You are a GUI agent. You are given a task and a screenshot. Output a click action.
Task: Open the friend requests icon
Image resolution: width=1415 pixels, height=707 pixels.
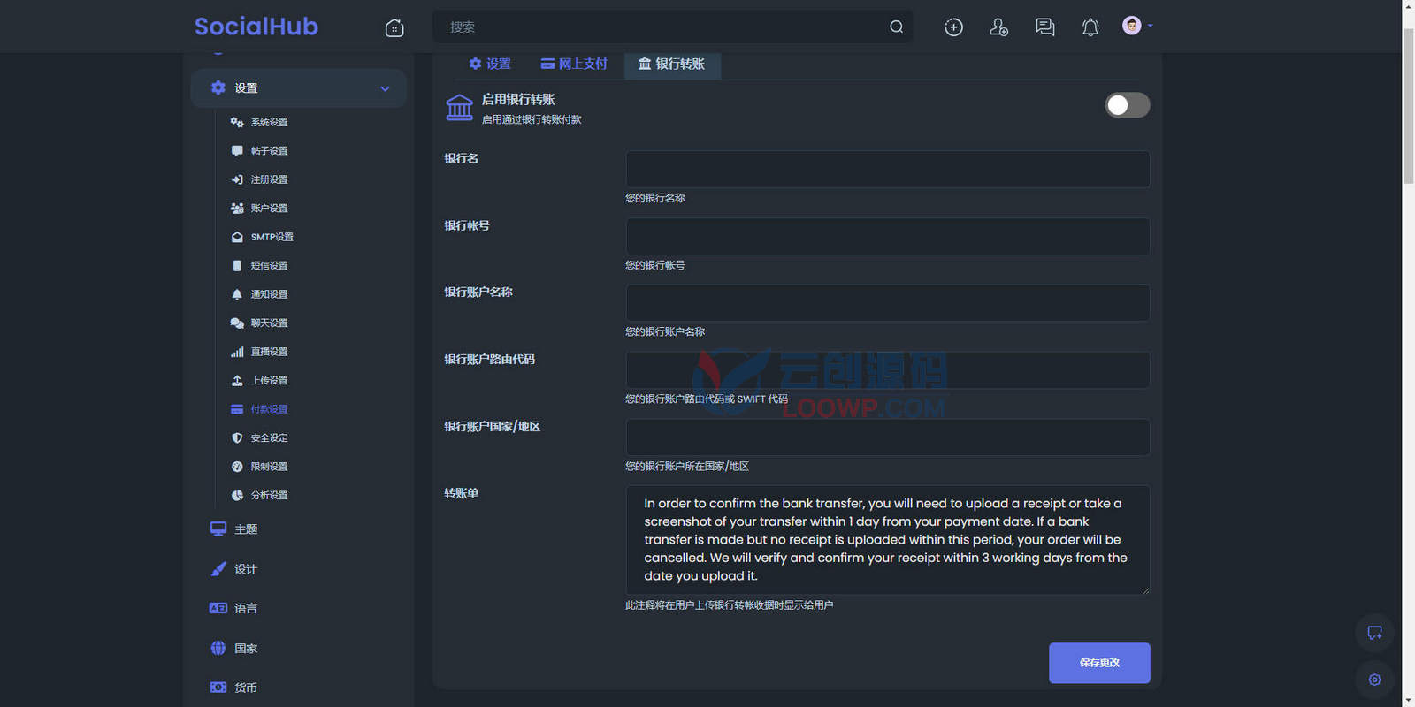(999, 27)
